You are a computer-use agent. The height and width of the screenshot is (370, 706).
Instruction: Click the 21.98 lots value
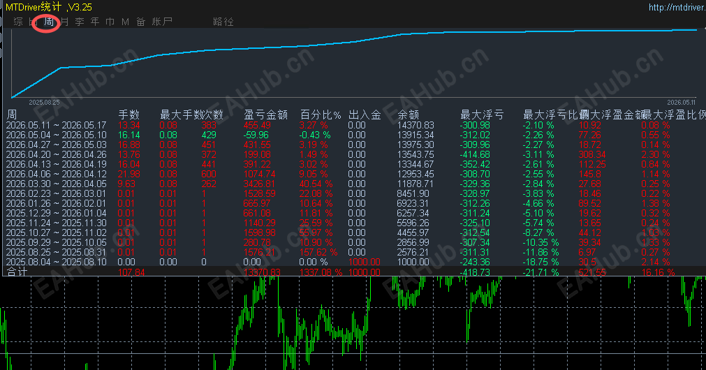coord(128,175)
